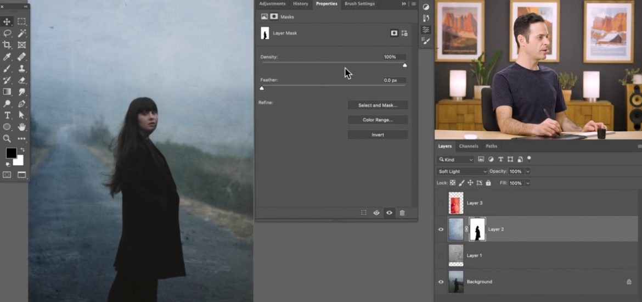Image resolution: width=642 pixels, height=302 pixels.
Task: Click the Apply Mask icon
Action: coord(376,212)
